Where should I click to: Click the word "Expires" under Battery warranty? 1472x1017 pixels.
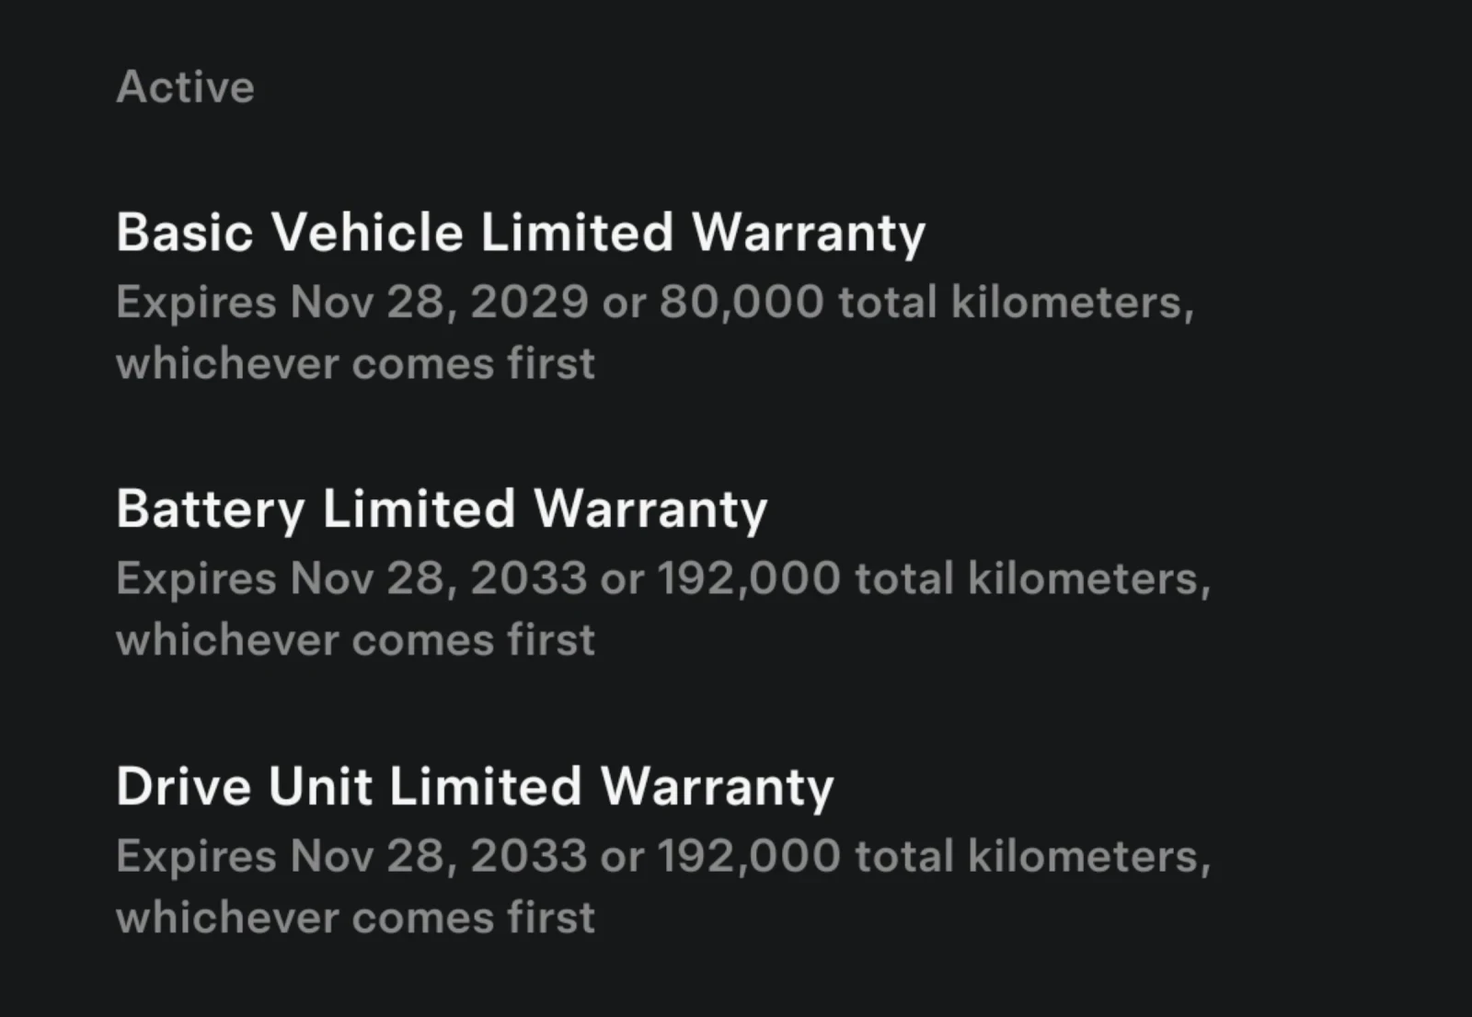click(x=196, y=579)
